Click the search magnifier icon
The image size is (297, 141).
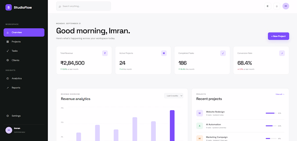click(60, 6)
